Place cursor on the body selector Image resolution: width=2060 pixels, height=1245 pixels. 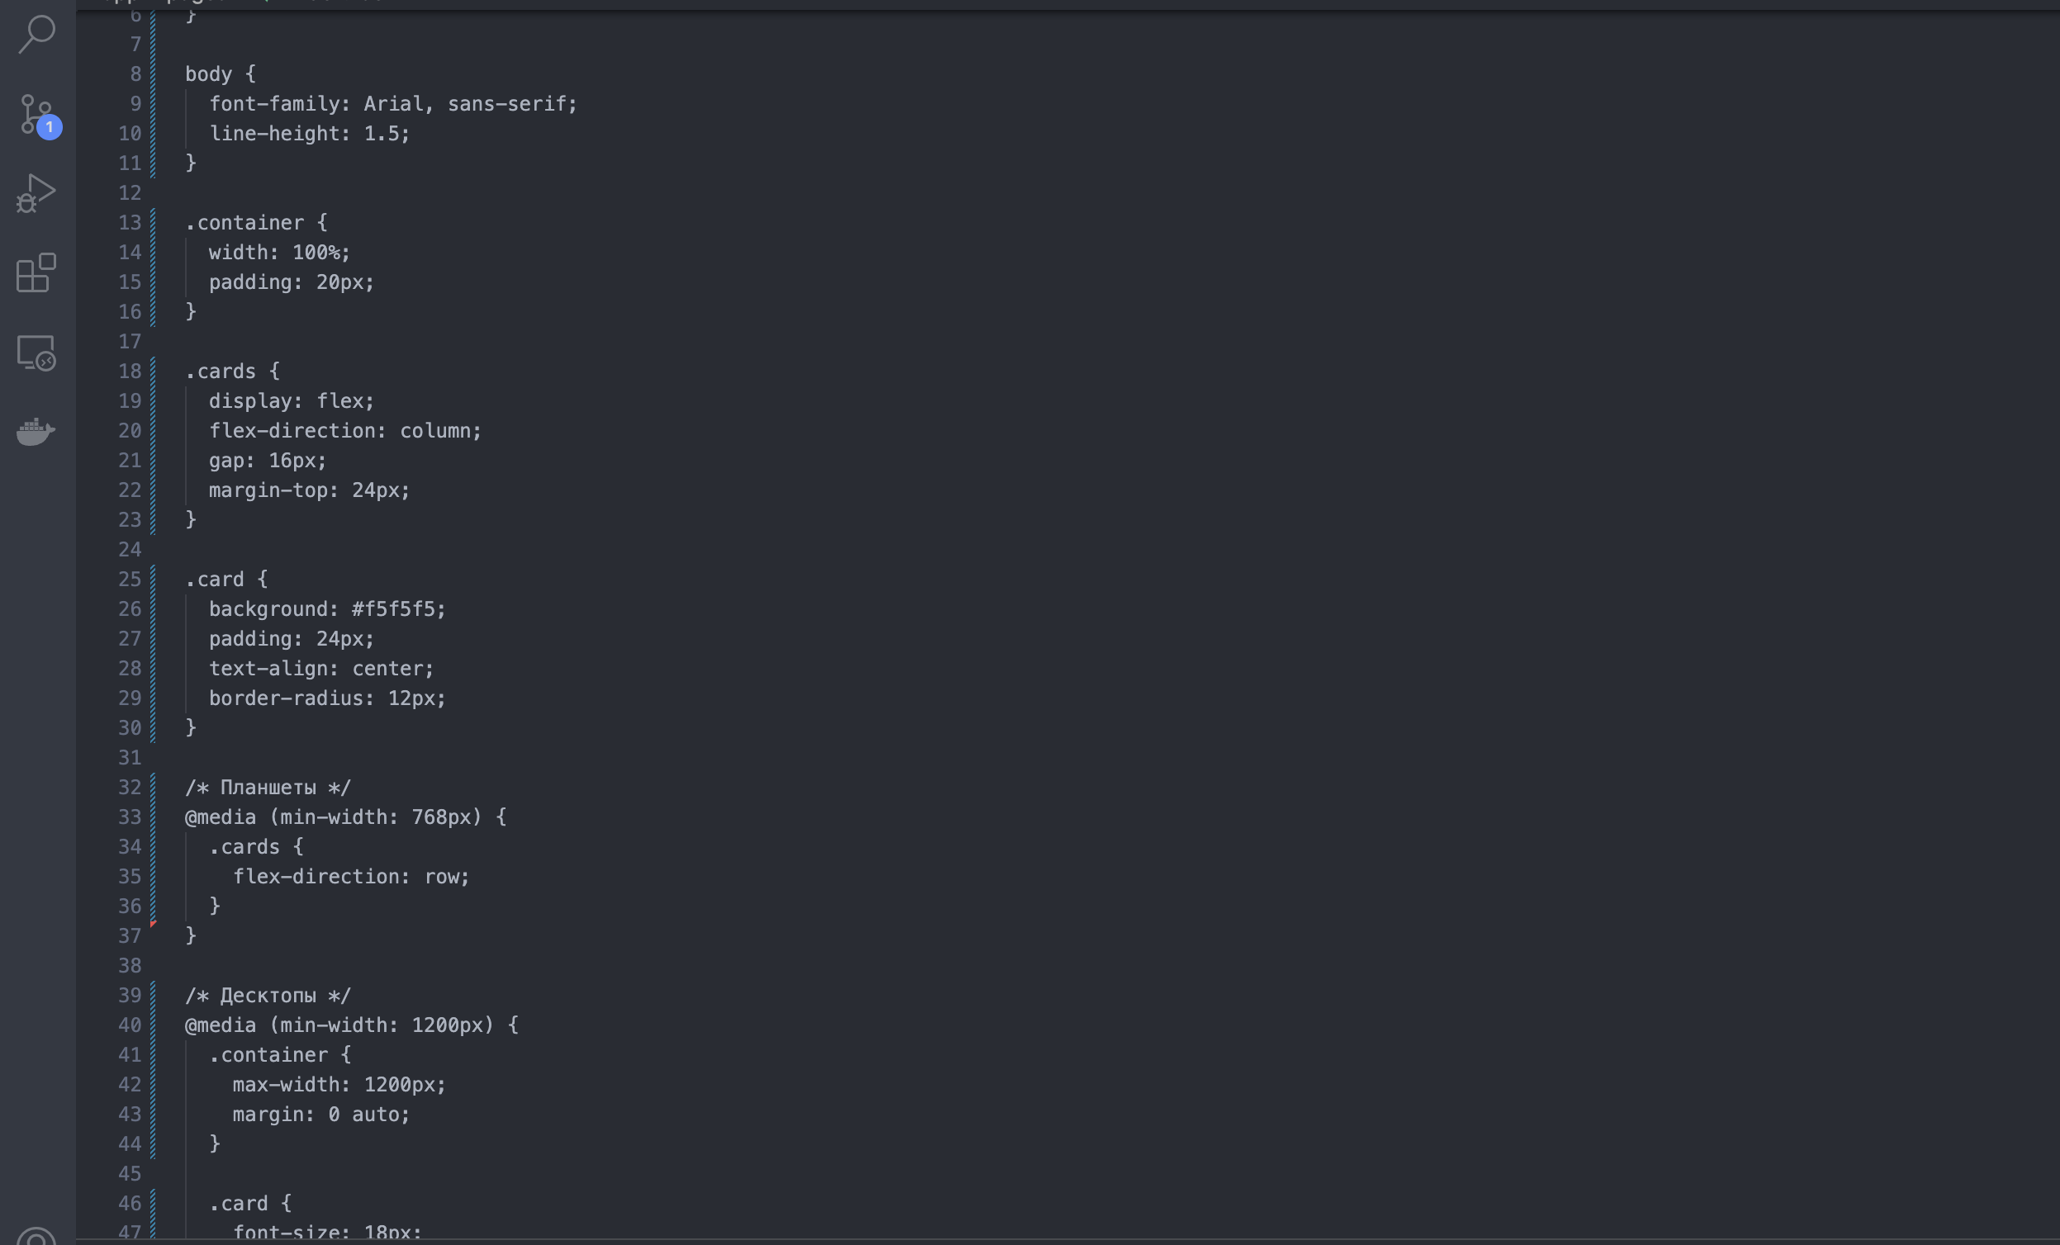[208, 74]
